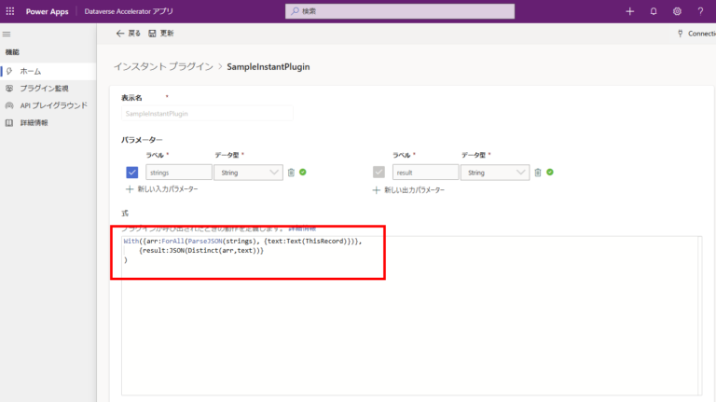Expand data type dropdown for strings
The image size is (716, 402).
pos(274,173)
